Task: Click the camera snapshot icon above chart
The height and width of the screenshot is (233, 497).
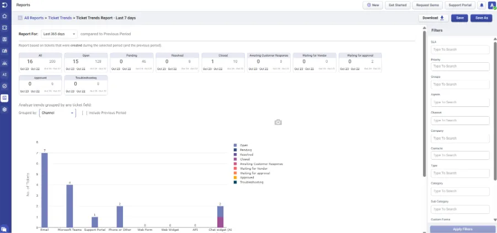Action: 278,122
